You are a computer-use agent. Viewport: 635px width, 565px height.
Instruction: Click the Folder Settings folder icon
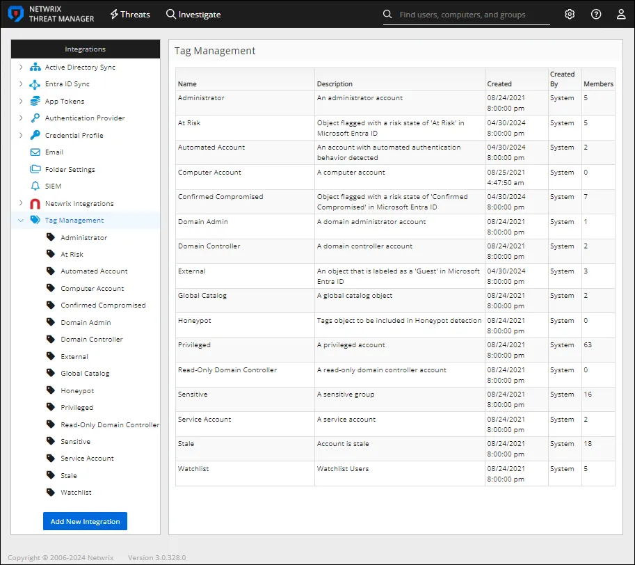35,169
